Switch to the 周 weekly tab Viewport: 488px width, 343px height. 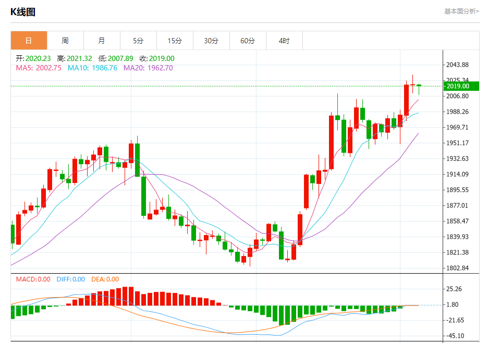tap(65, 41)
